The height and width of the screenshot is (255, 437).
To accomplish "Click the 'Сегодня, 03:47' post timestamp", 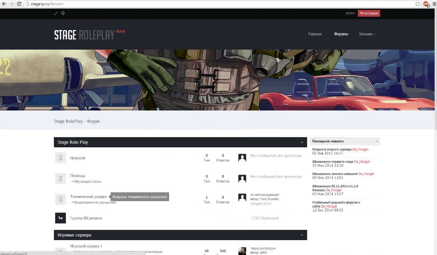I will [x=261, y=204].
